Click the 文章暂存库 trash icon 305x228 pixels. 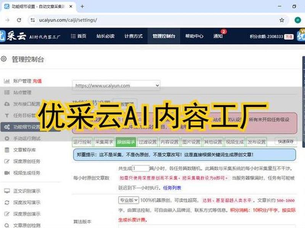[7, 150]
